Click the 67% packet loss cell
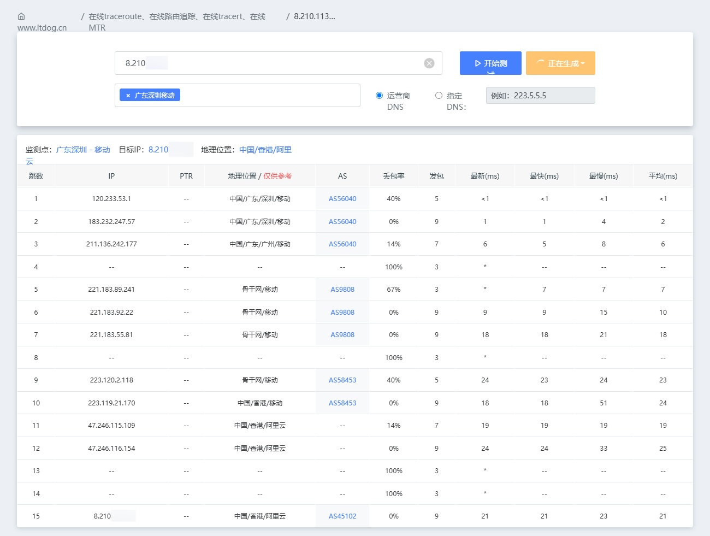Viewport: 710px width, 536px height. [x=394, y=290]
